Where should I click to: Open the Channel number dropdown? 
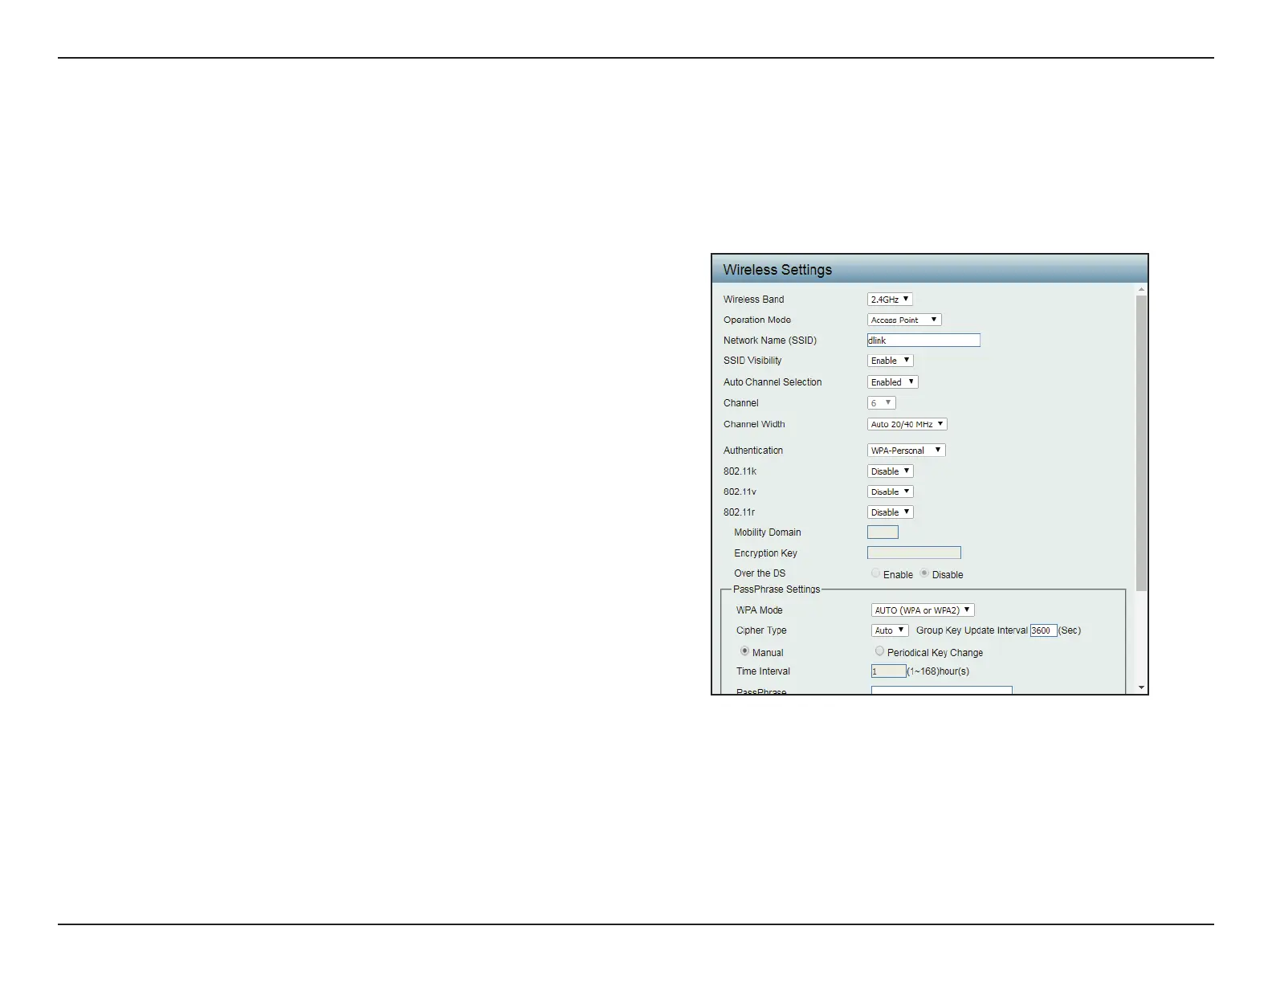click(x=881, y=403)
